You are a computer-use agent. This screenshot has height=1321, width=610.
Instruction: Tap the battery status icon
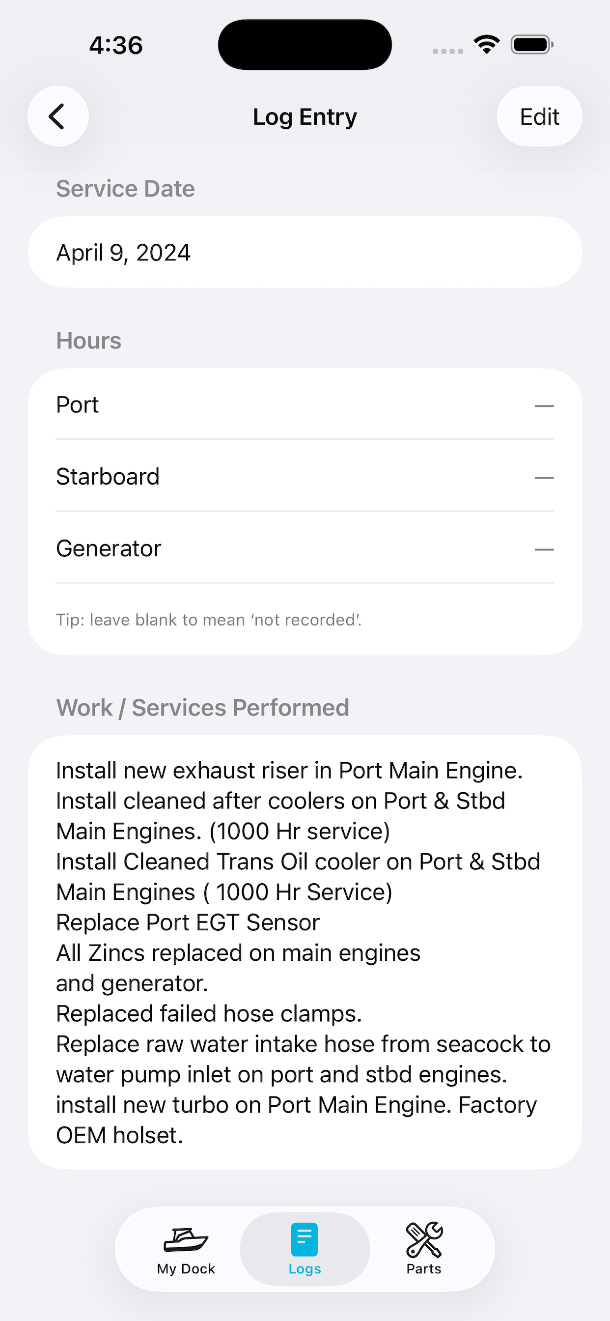(x=531, y=45)
